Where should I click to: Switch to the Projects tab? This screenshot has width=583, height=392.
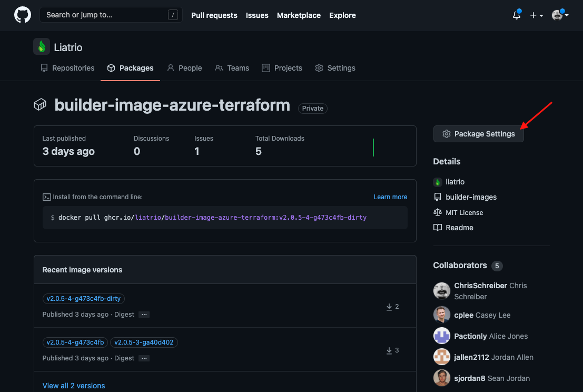[x=282, y=68]
